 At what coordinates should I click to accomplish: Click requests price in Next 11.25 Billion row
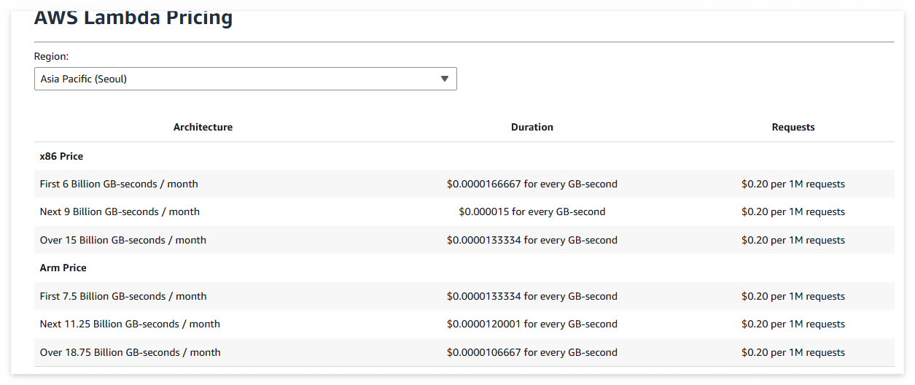793,324
